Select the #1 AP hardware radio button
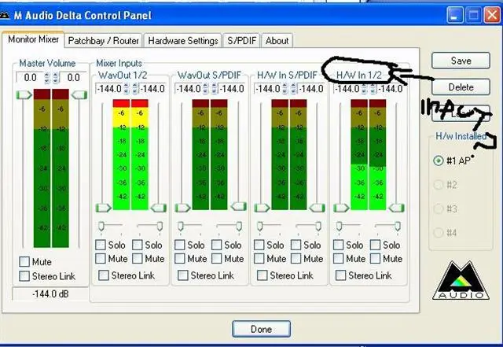Screen dimensions: 503x347 tap(439, 160)
